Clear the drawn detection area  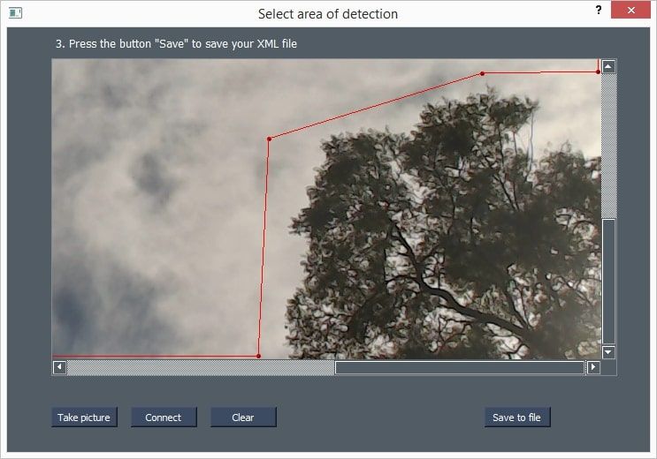243,418
